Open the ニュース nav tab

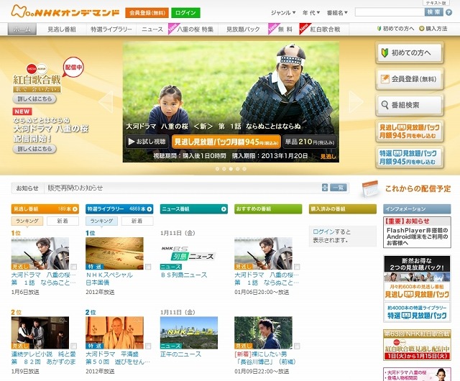(152, 29)
